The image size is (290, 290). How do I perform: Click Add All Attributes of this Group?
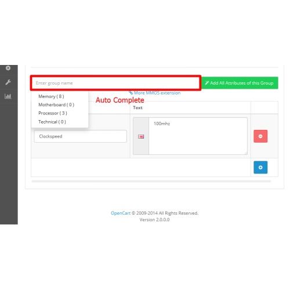click(x=240, y=83)
